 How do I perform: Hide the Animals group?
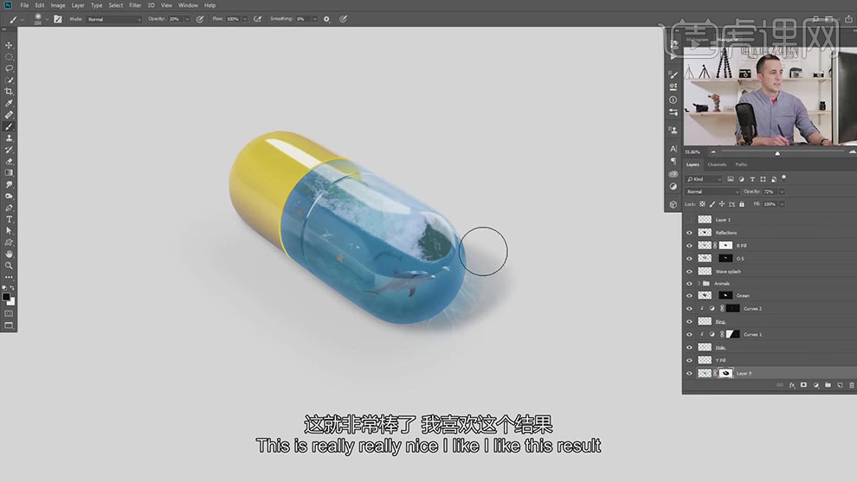(x=689, y=284)
